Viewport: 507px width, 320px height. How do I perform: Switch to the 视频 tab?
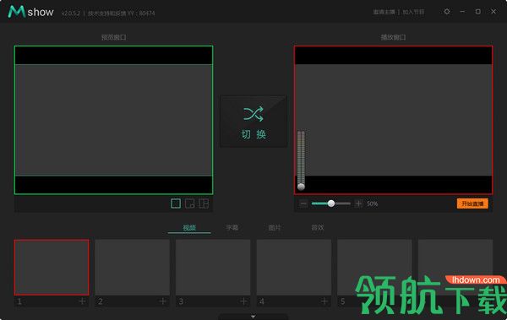coord(189,228)
